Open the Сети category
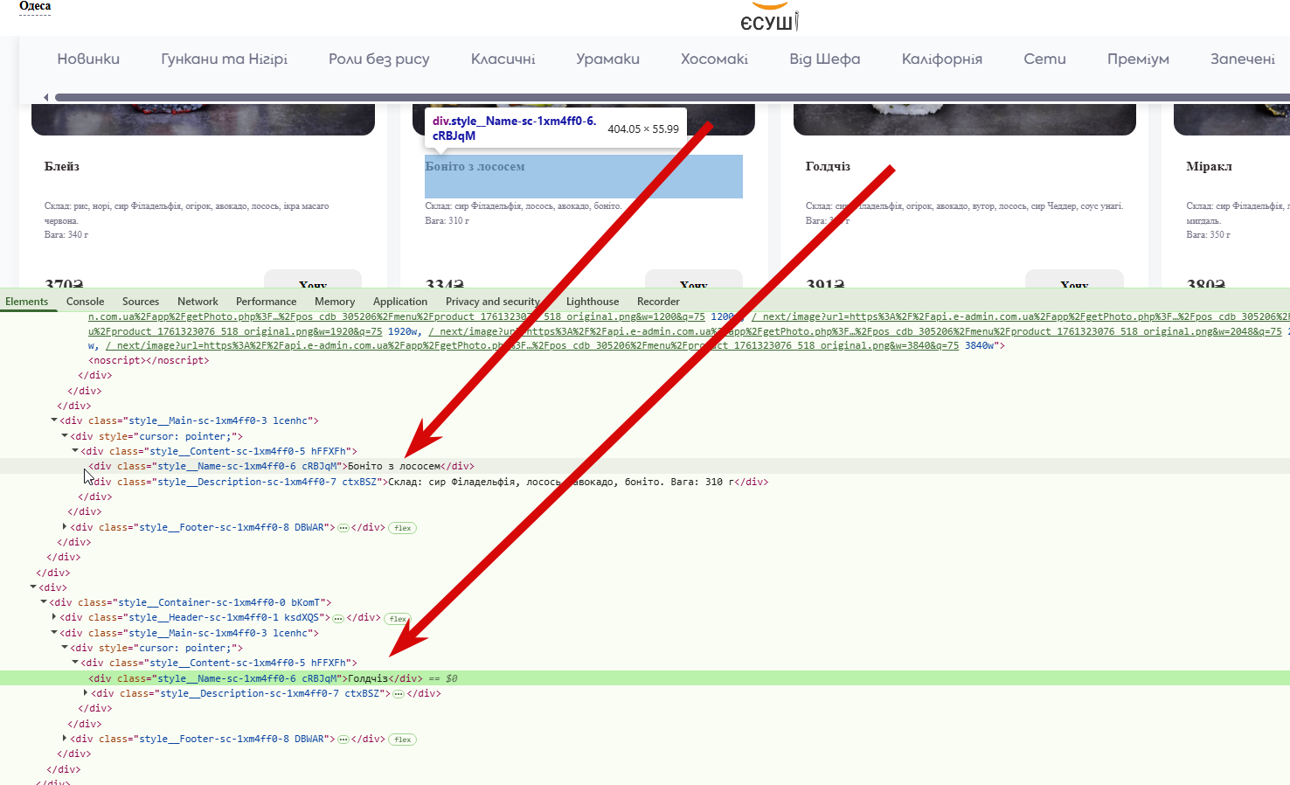This screenshot has width=1290, height=785. (1044, 59)
